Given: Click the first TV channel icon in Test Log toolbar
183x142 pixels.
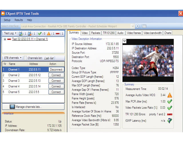Looking at the screenshot, I should pos(21,33).
